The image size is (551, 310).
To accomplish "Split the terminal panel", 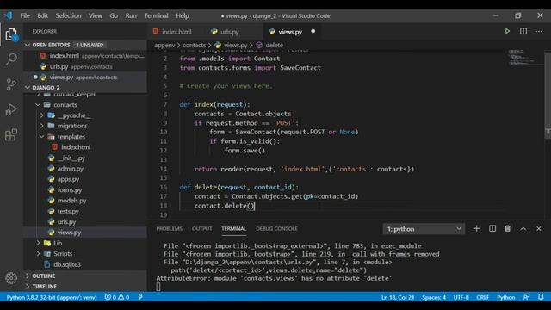I will coord(492,229).
